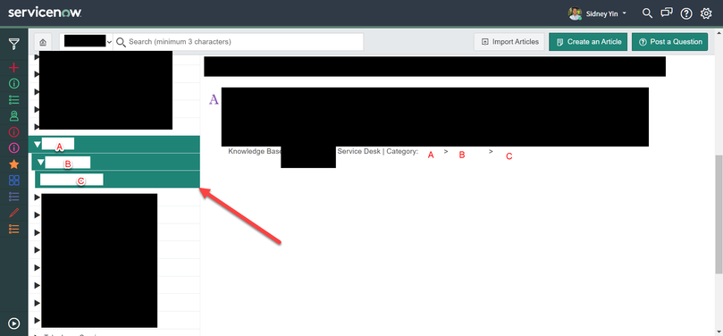Click the blue four-squares dashboard icon
The width and height of the screenshot is (723, 336).
[13, 181]
